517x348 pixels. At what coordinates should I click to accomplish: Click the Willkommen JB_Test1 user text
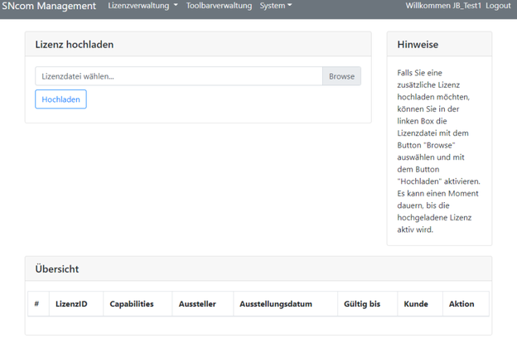click(443, 6)
